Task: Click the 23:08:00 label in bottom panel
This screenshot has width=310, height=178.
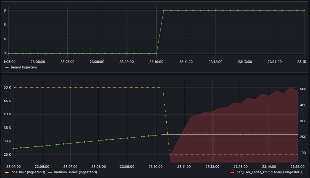Action: pyautogui.click(x=99, y=167)
